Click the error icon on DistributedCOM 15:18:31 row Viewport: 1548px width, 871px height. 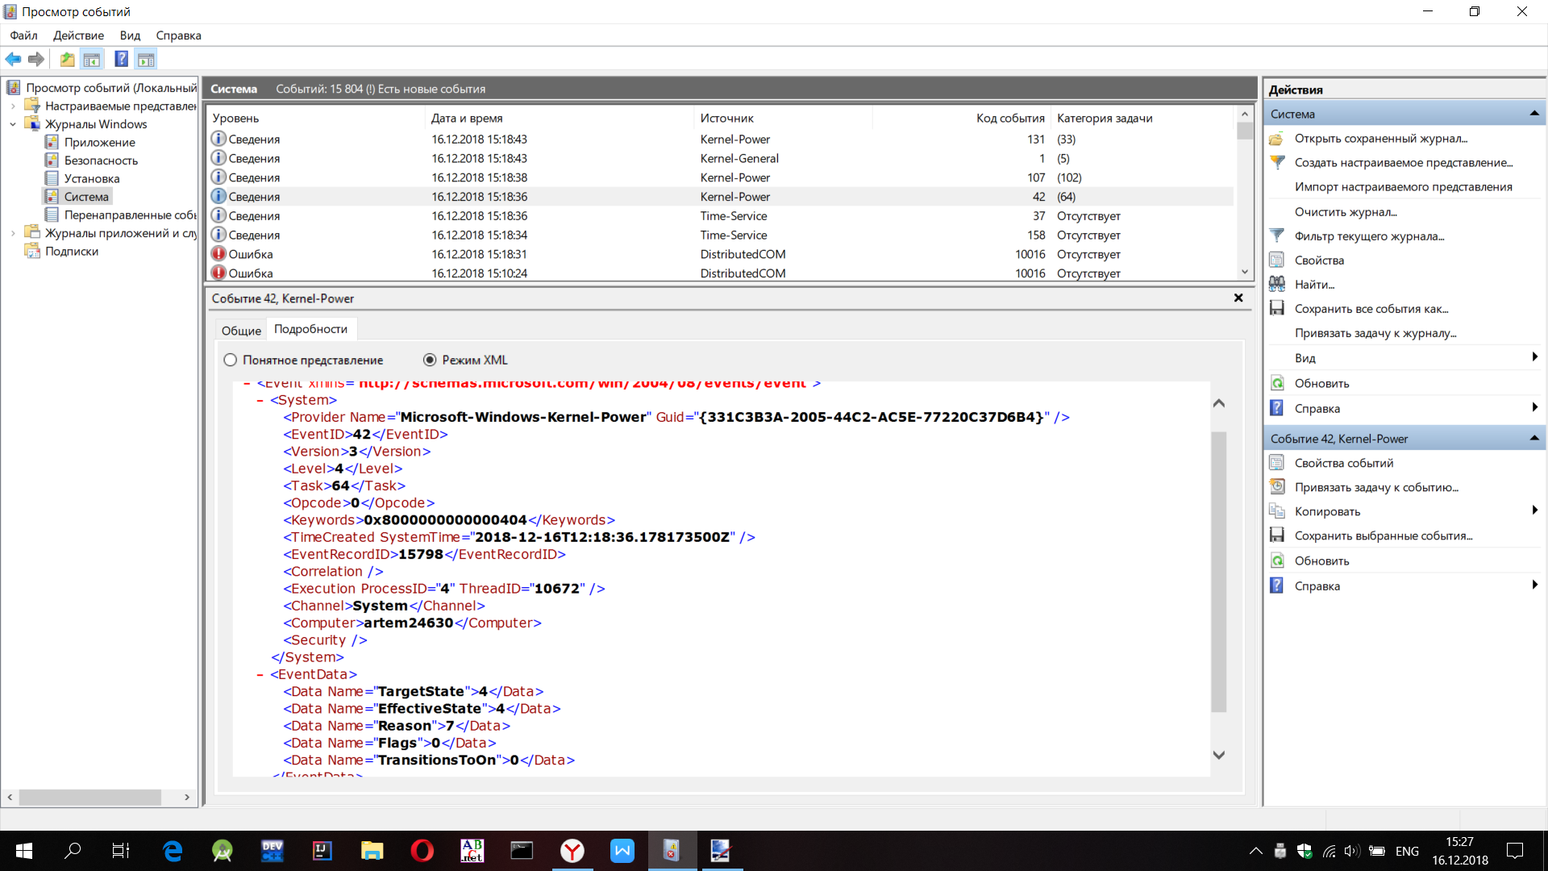[x=218, y=254]
